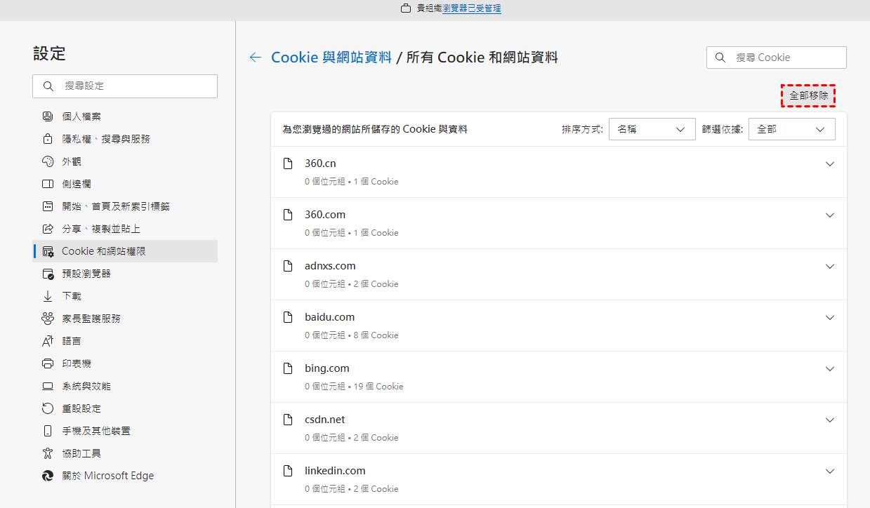Click the file icon beside 360.com

point(287,215)
